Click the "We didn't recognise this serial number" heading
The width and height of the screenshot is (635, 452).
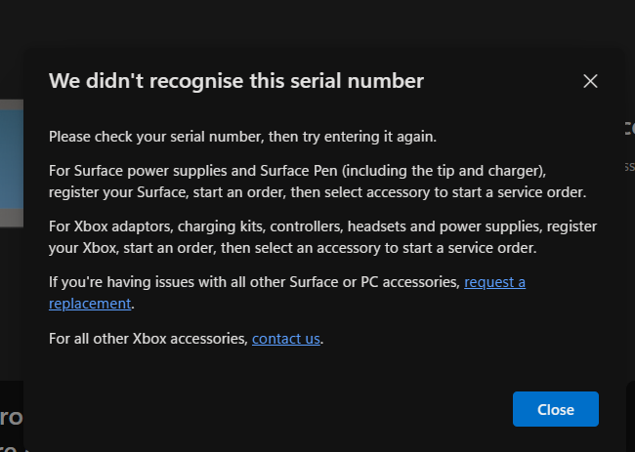point(236,80)
